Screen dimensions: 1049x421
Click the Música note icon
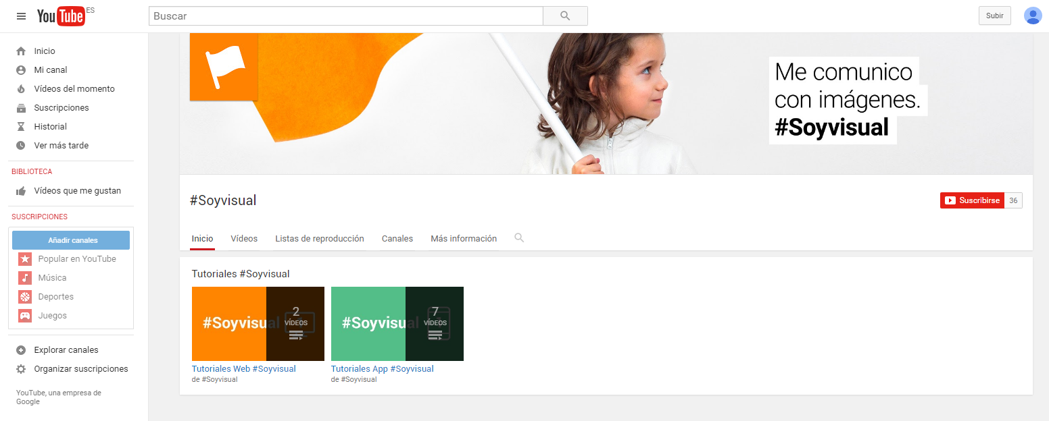(x=25, y=278)
